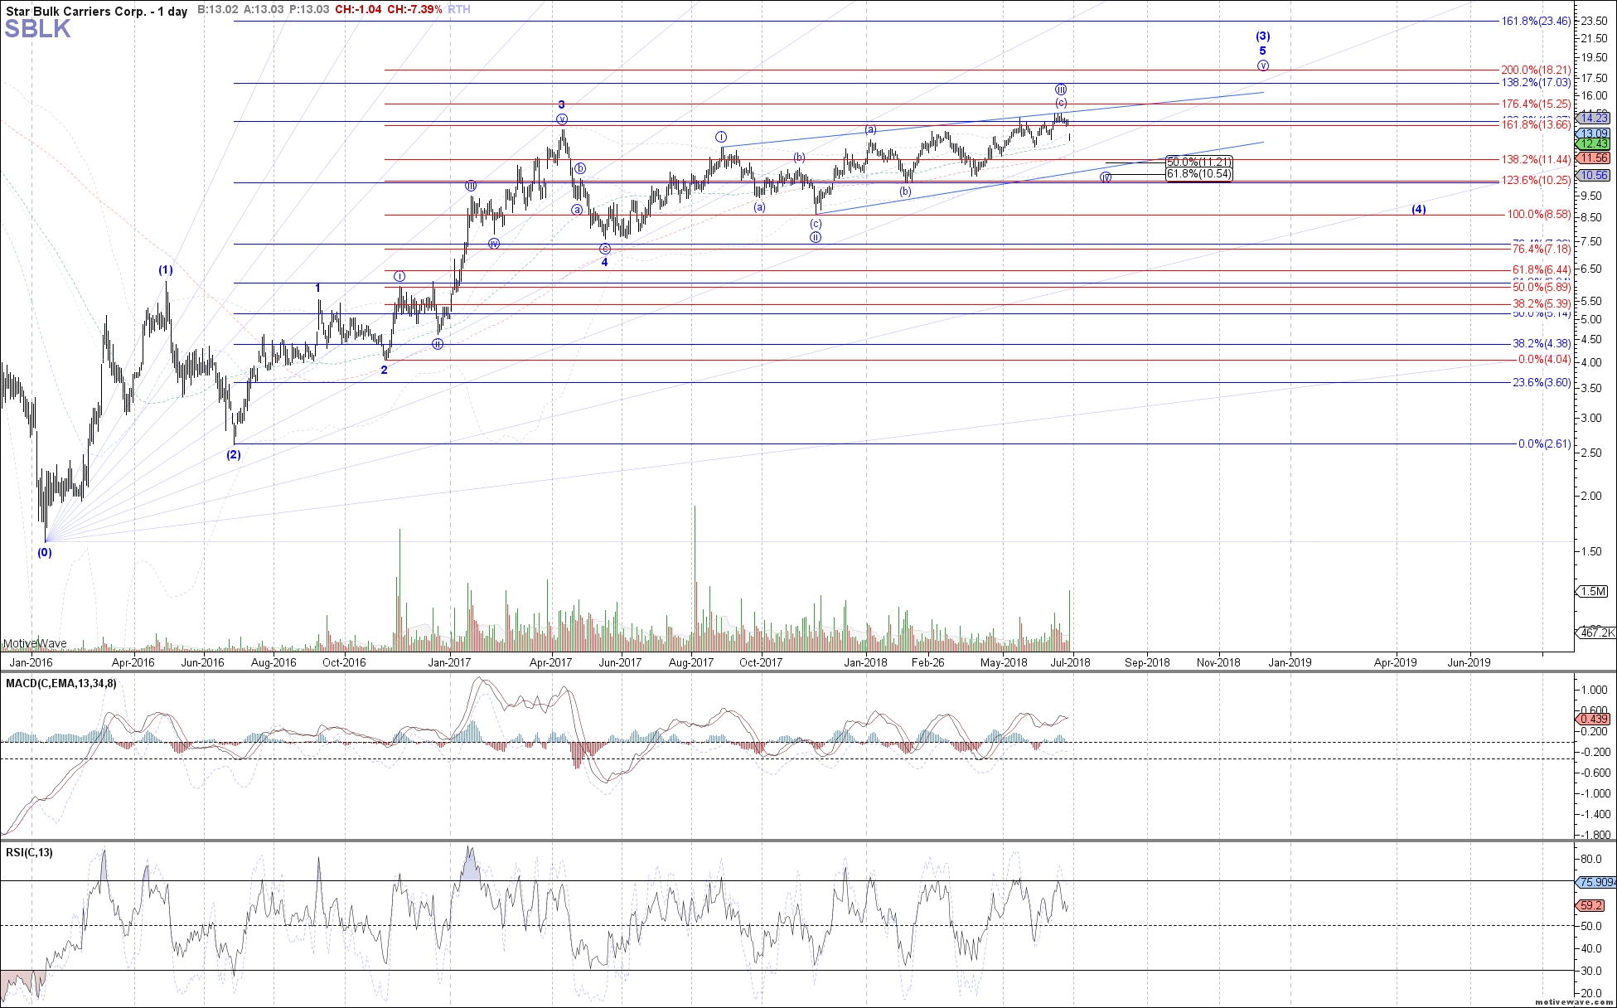
Task: Select the 75.909 RSI value tag
Action: [1596, 882]
